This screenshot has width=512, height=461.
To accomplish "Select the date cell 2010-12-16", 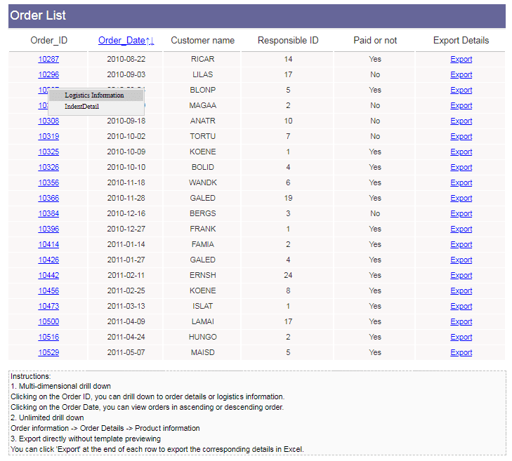I will (x=126, y=213).
